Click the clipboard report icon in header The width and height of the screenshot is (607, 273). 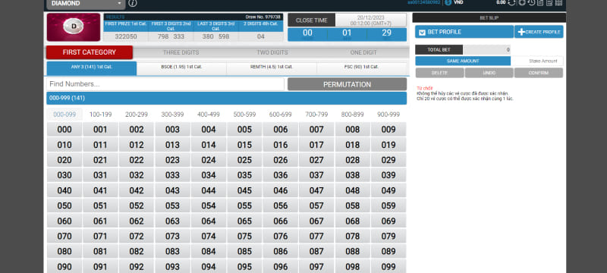point(540,3)
